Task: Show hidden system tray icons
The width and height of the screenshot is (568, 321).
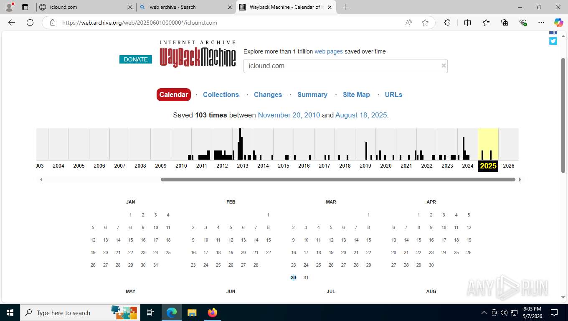Action: coord(484,313)
